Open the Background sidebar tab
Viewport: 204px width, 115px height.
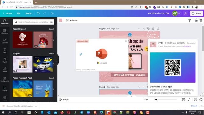coord(5,79)
